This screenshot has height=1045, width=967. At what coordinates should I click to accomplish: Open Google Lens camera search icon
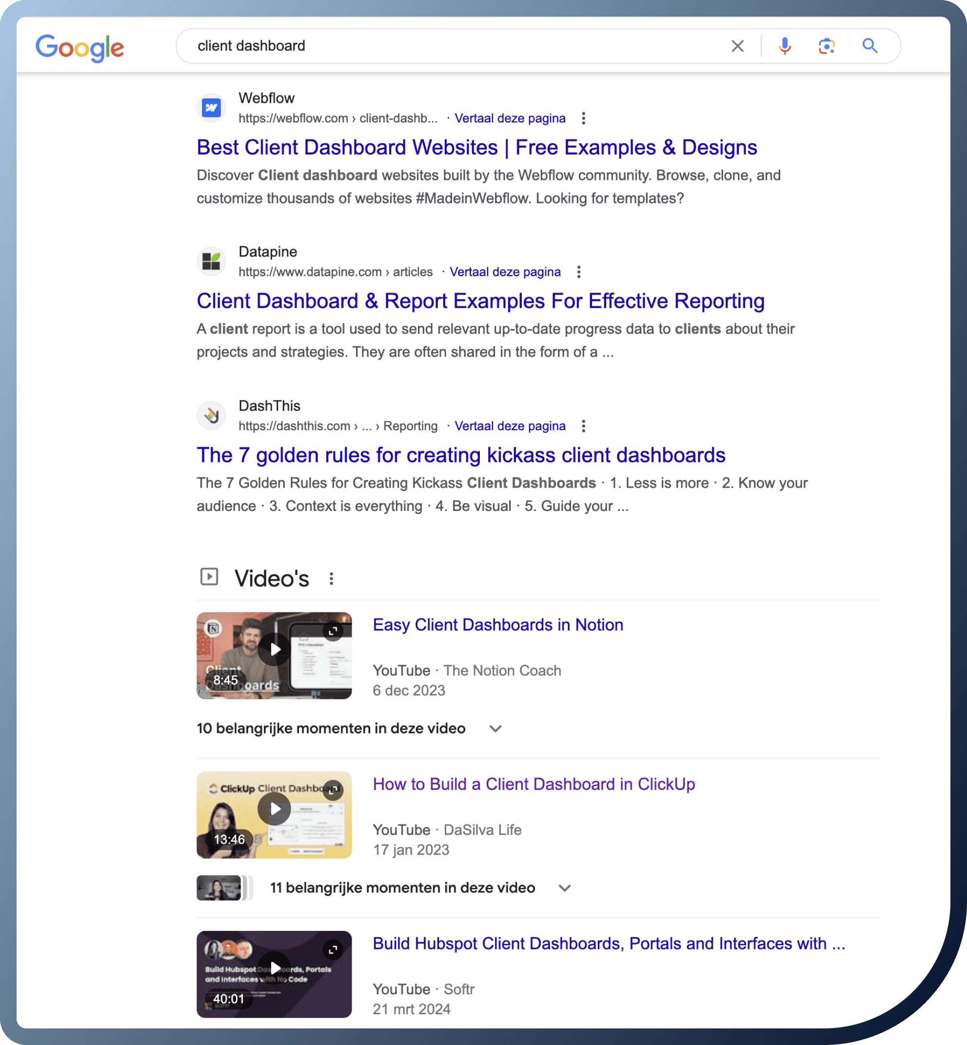[826, 46]
